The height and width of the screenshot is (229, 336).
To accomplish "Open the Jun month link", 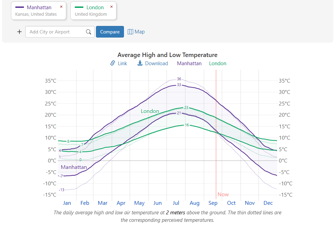I will click(157, 203).
